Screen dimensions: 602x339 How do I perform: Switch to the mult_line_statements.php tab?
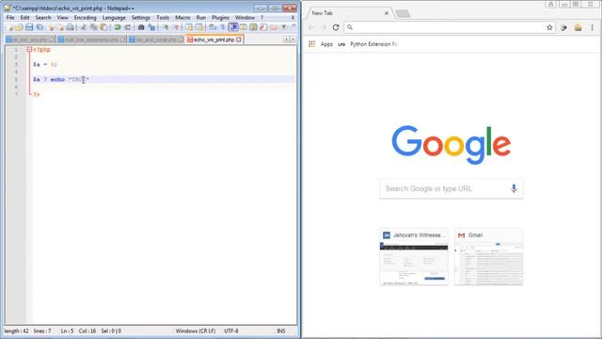click(91, 40)
